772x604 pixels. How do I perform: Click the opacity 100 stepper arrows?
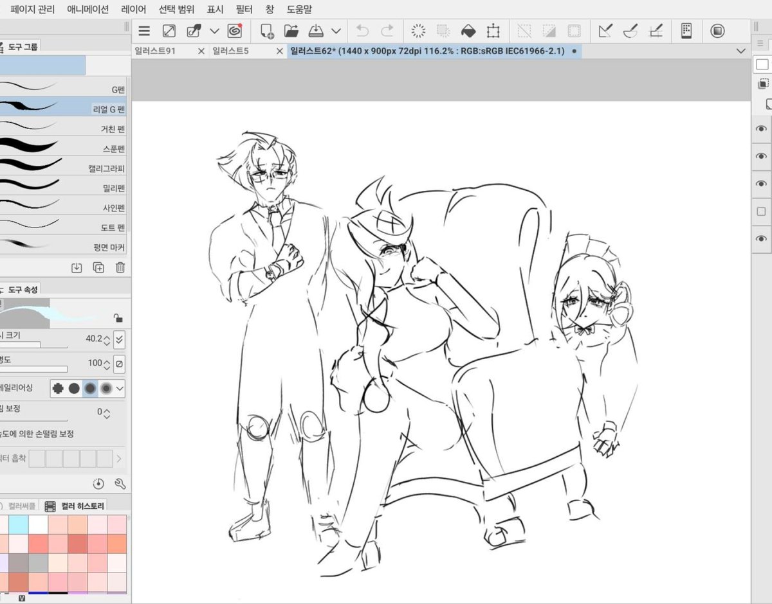(107, 364)
